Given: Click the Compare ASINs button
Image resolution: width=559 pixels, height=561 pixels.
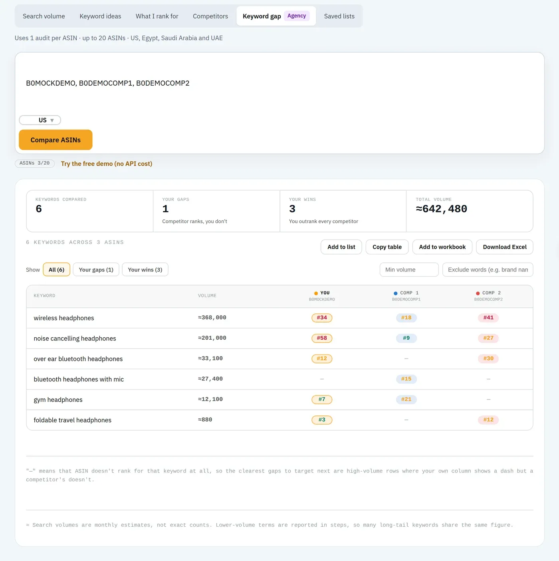Looking at the screenshot, I should tap(56, 140).
